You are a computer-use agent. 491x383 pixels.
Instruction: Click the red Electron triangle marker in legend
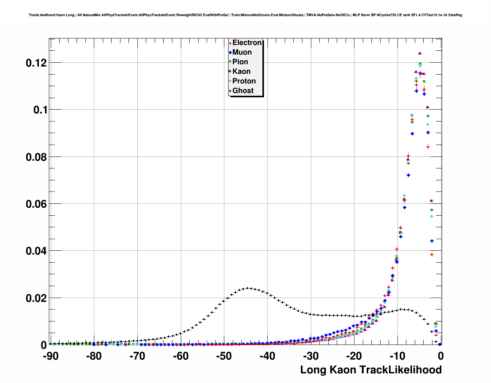pyautogui.click(x=230, y=43)
